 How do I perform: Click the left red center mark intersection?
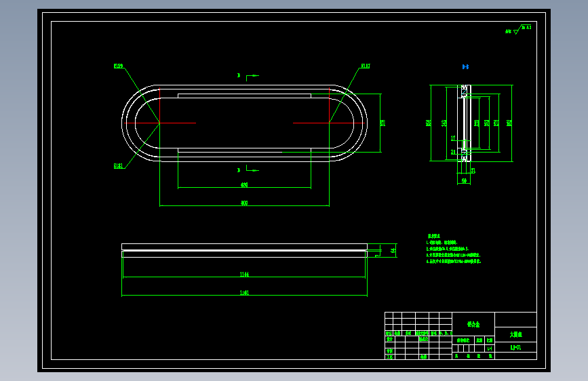tap(160, 123)
